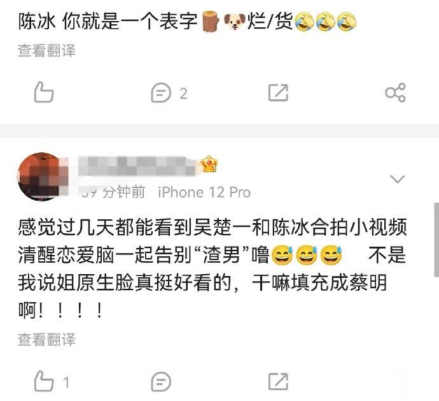
Task: Like the first post about 陈冰
Action: [44, 92]
